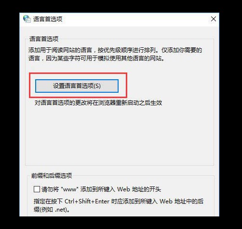Click the 语言首选项 window title text
Viewport: 242px width, 229px height.
click(x=48, y=19)
